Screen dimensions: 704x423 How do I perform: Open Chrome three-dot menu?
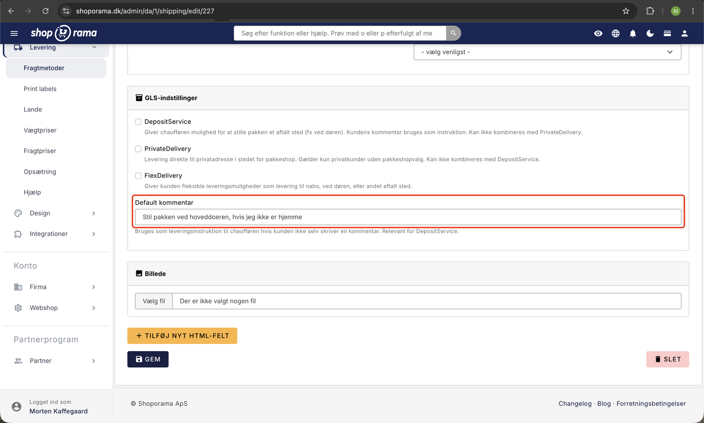pos(693,11)
